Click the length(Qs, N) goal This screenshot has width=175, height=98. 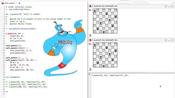click(17, 36)
